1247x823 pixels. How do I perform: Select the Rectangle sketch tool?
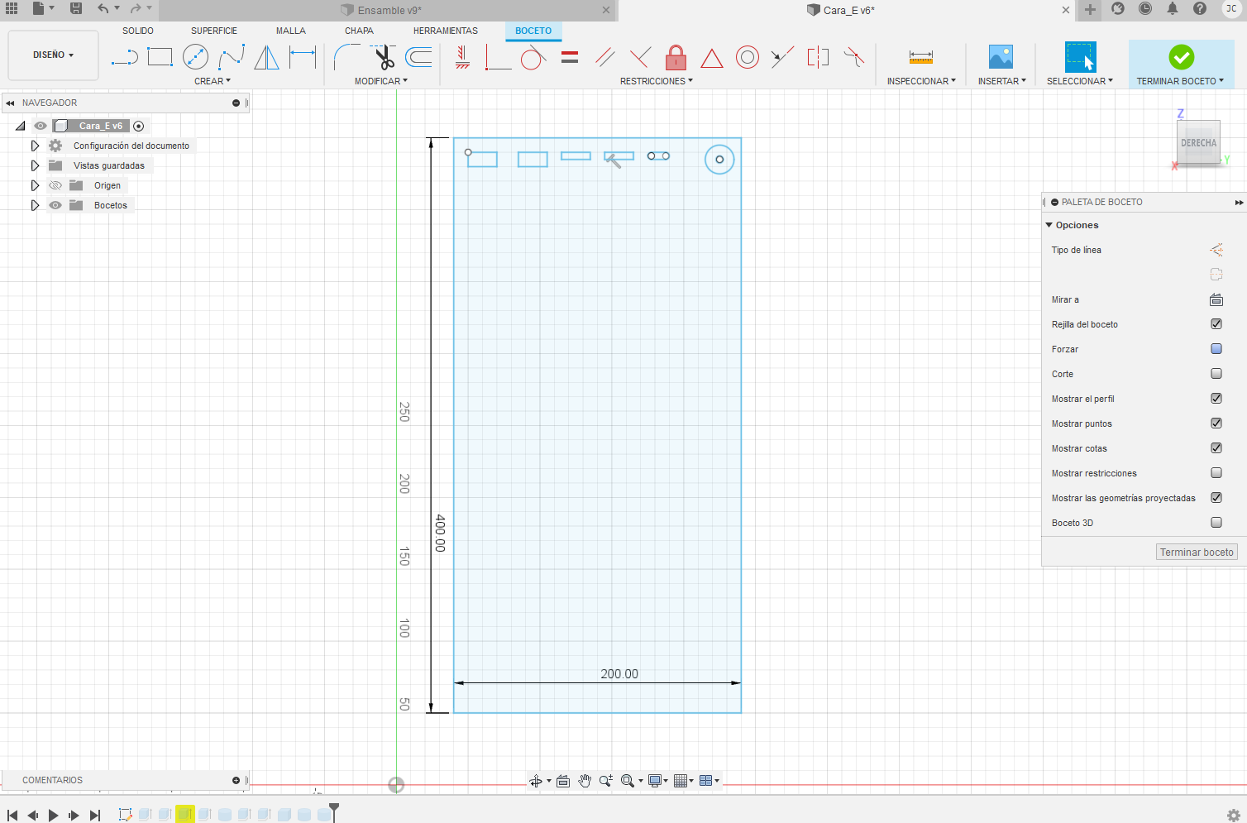pyautogui.click(x=160, y=57)
